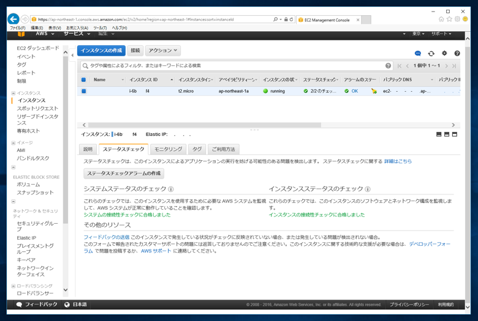Screen dimensions: 478x321
Task: Click the browser forward arrow button
Action: pyautogui.click(x=25, y=19)
